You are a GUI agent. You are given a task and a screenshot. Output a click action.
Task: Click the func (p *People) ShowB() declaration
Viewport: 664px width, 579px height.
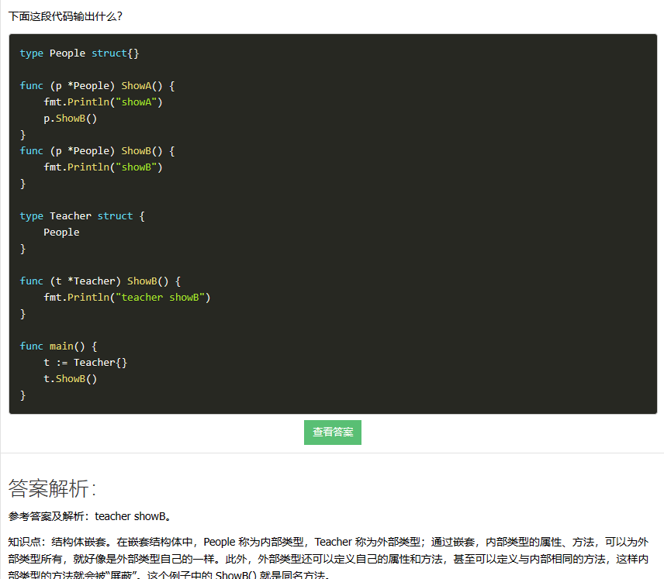tap(97, 151)
